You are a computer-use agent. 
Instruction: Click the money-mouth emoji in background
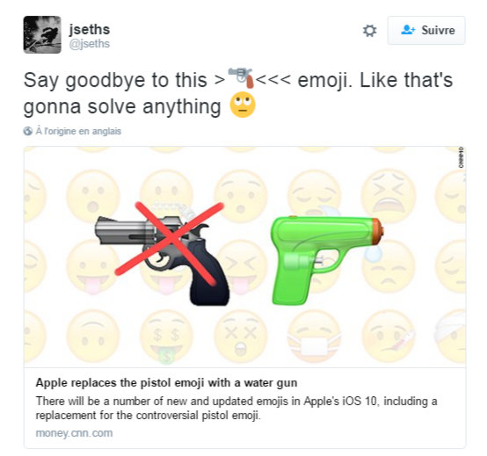166,337
